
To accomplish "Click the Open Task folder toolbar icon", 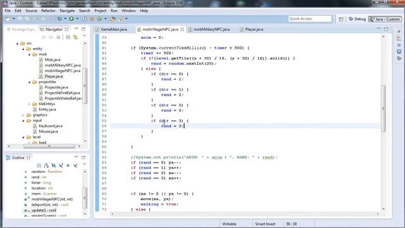I will pos(113,19).
